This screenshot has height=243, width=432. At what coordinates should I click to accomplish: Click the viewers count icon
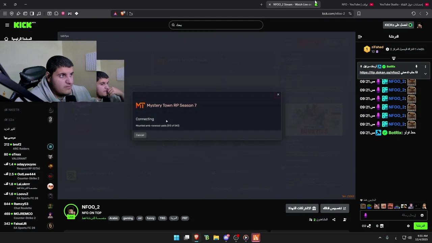[310, 220]
